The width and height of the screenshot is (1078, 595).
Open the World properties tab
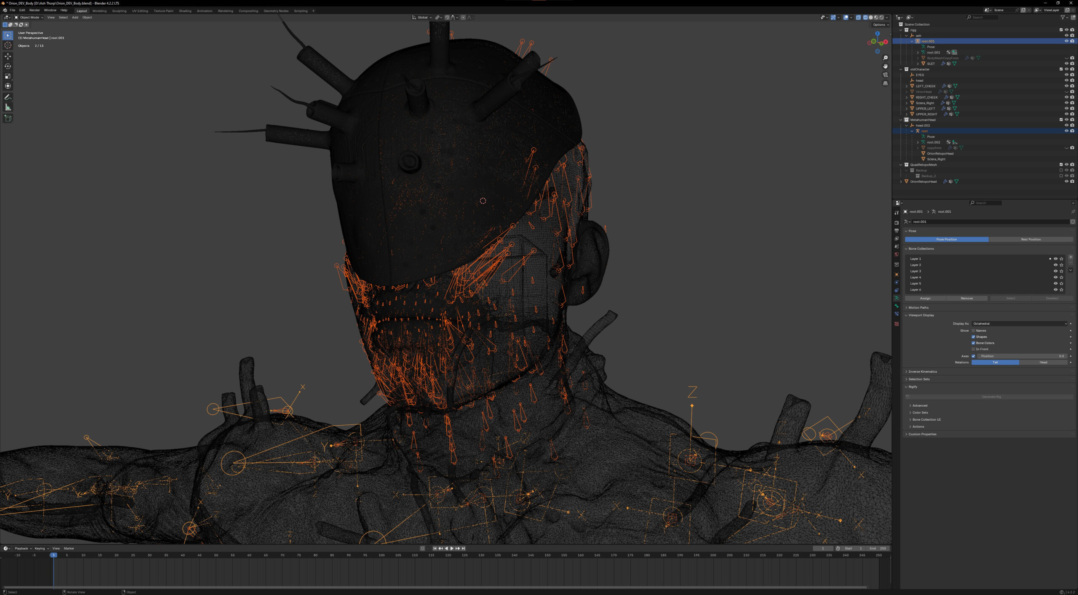[x=897, y=254]
